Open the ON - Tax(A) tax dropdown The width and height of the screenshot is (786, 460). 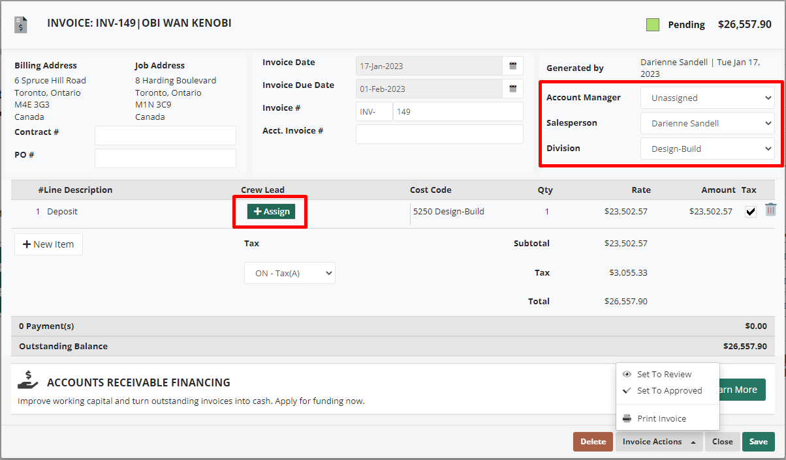289,272
